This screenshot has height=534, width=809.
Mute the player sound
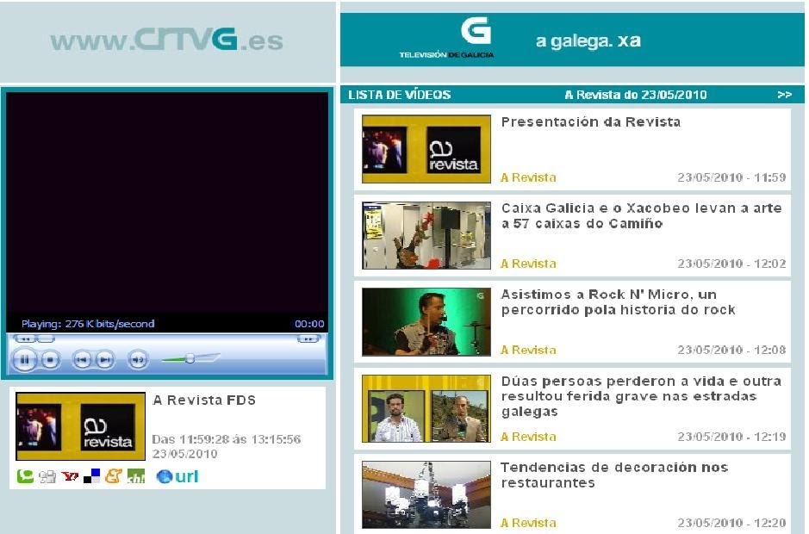click(138, 360)
